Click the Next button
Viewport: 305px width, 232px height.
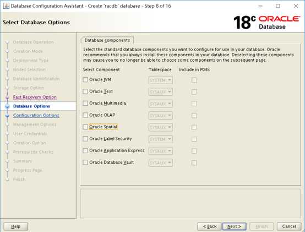point(234,226)
